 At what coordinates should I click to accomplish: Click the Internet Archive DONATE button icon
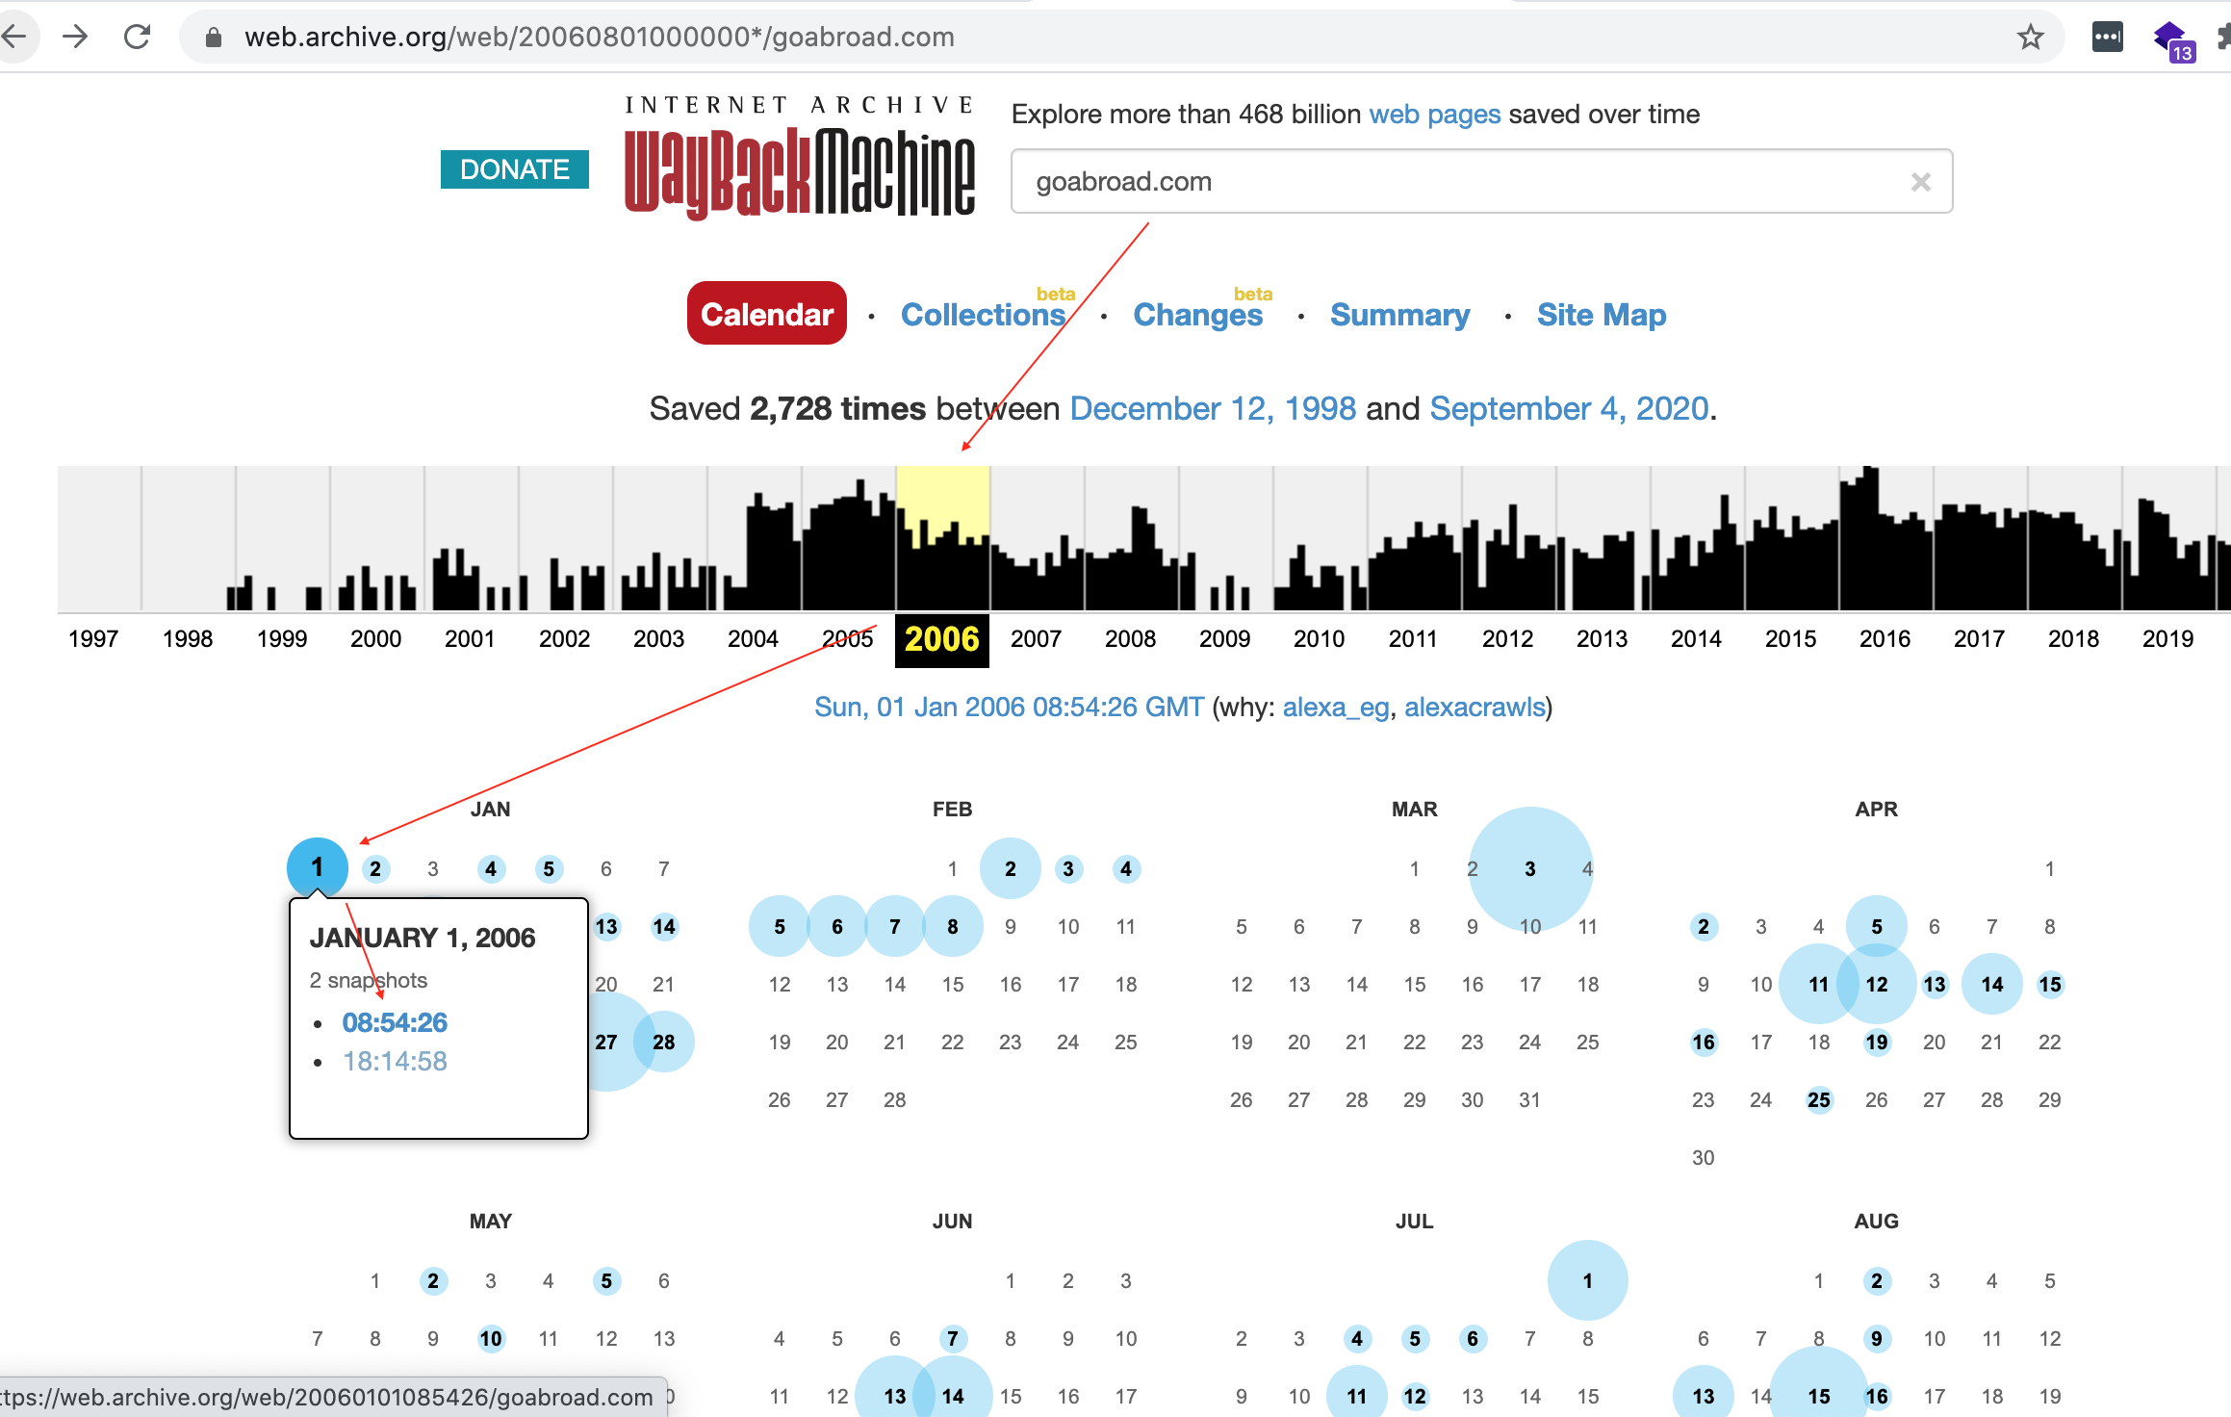(x=512, y=169)
